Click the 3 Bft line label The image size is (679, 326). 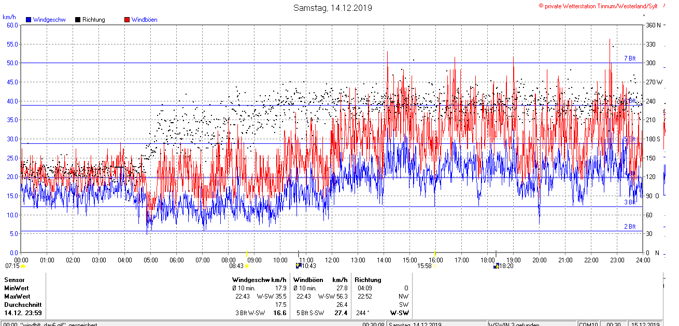(630, 202)
